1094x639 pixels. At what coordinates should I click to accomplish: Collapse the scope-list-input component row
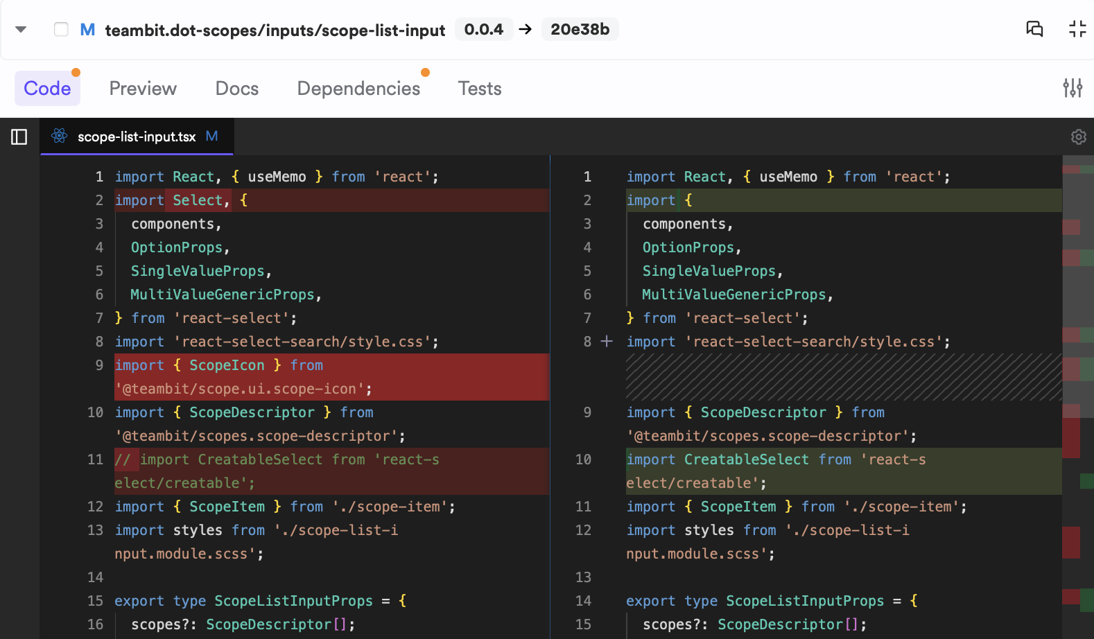tap(21, 29)
